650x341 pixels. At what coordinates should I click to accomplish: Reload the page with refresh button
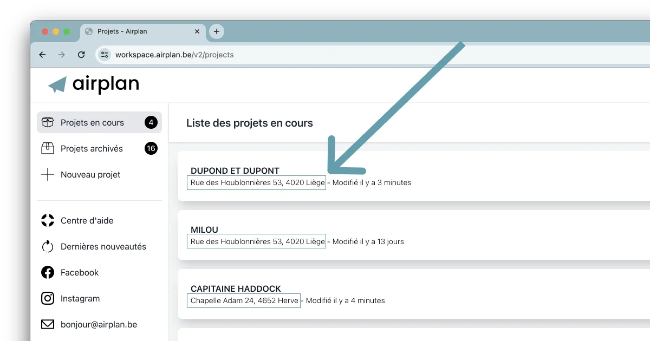[x=81, y=55]
